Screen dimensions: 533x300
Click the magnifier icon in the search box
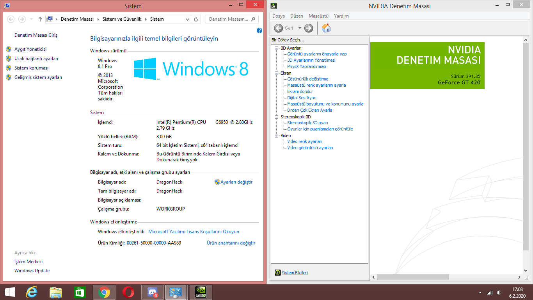point(253,19)
